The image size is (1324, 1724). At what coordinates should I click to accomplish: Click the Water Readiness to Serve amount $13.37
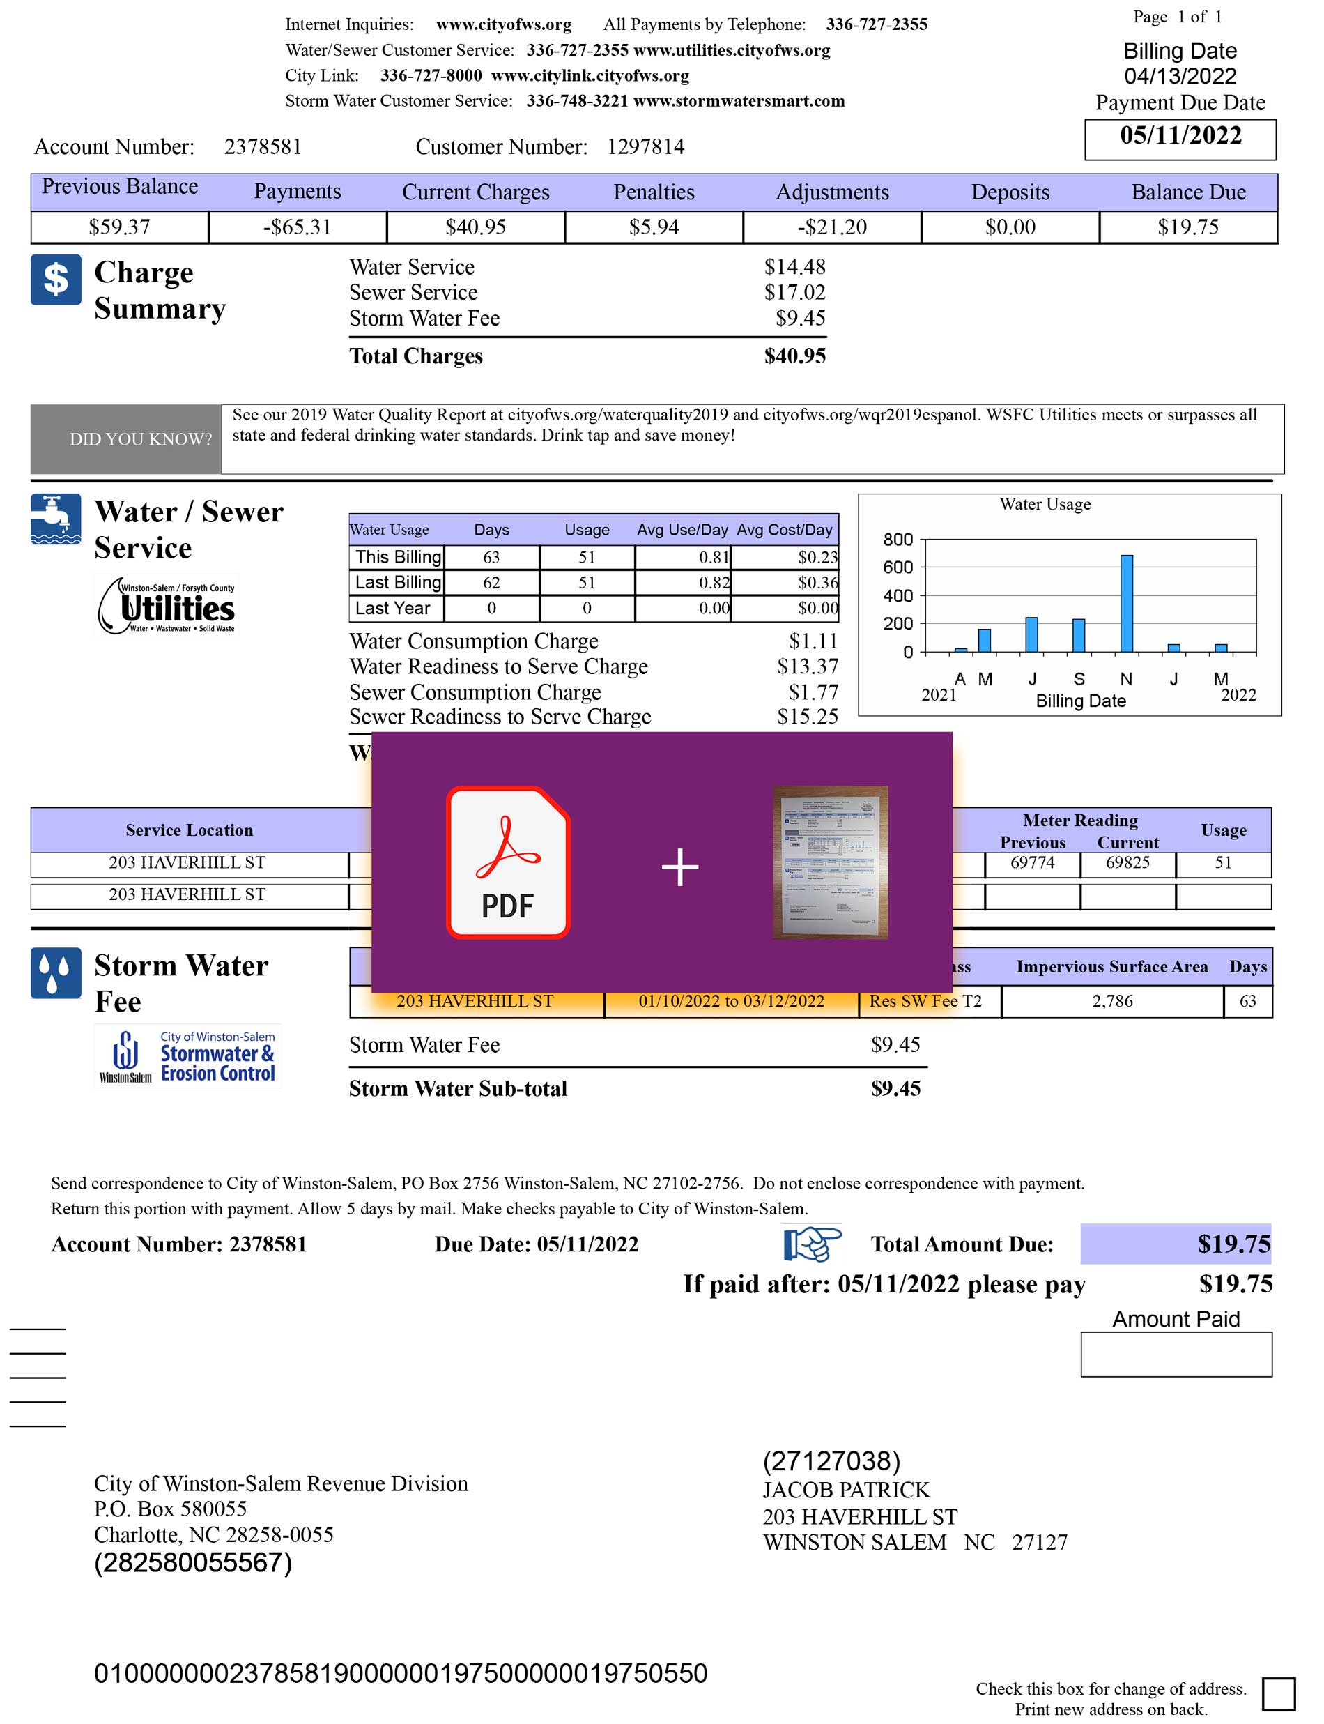[808, 666]
